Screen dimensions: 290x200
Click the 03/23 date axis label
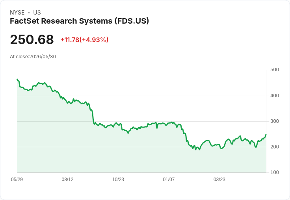[x=219, y=180]
